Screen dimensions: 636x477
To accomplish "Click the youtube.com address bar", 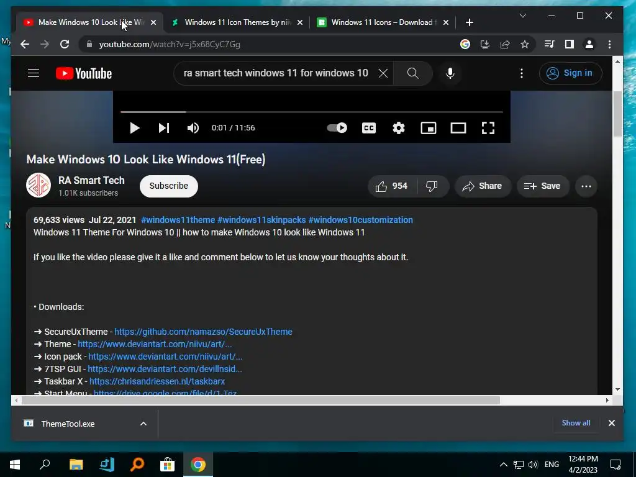I will pos(170,44).
